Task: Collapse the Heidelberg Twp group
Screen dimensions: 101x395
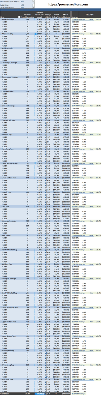Action: coord(1,149)
